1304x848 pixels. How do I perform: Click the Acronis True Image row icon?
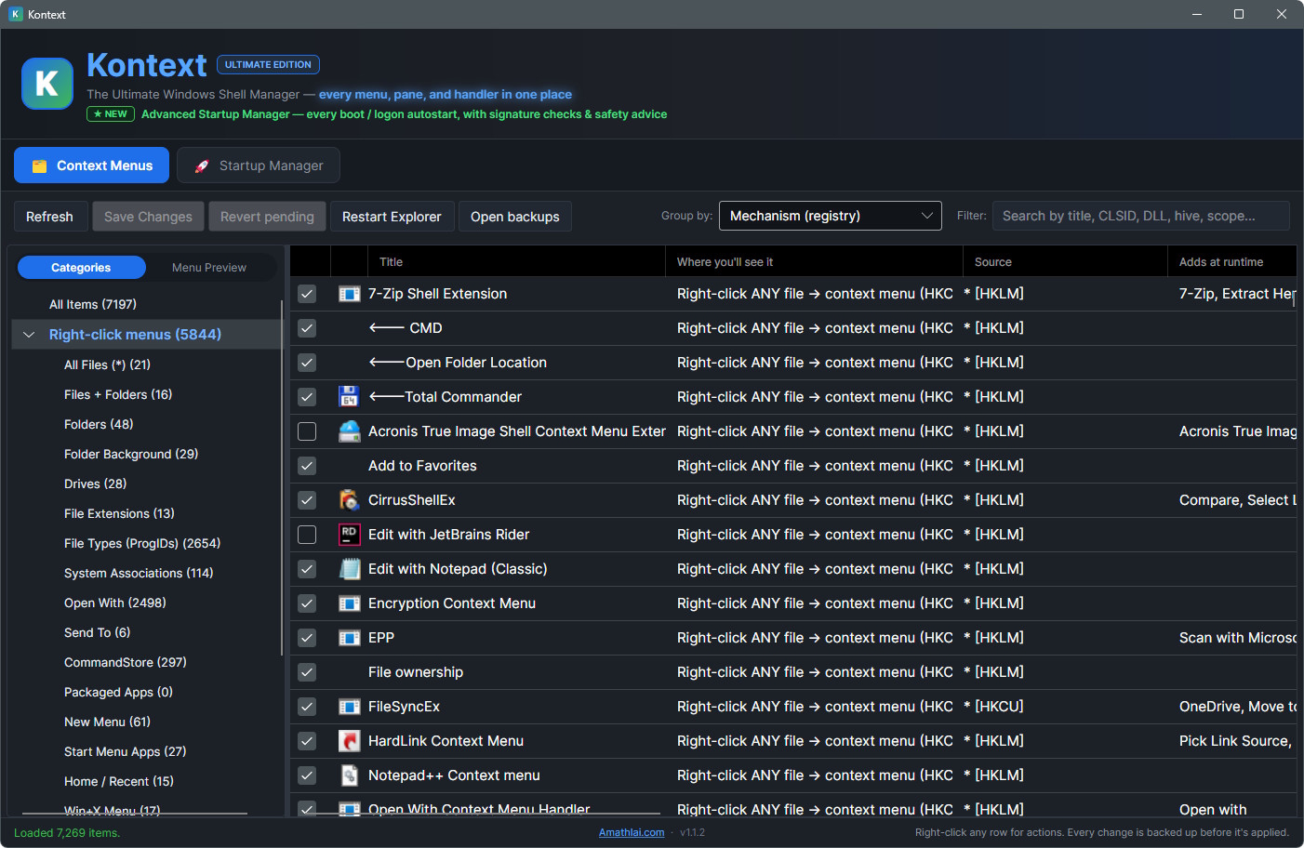(350, 431)
